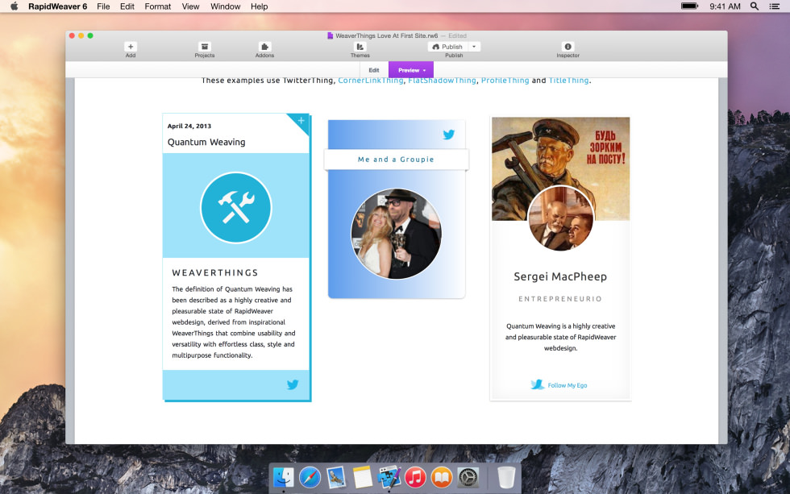This screenshot has height=494, width=790.
Task: Open Notification Center list icon
Action: (775, 6)
